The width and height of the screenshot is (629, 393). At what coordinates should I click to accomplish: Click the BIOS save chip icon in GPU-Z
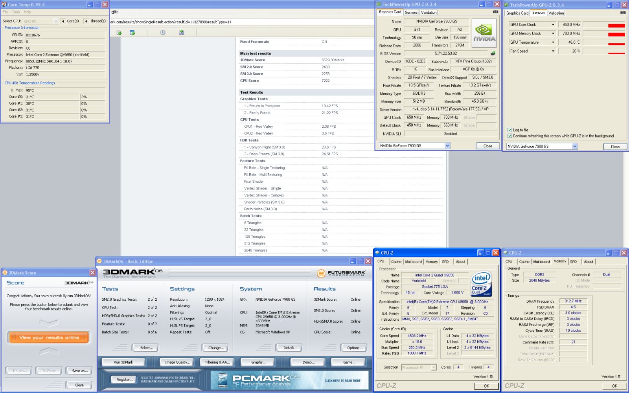tap(493, 53)
